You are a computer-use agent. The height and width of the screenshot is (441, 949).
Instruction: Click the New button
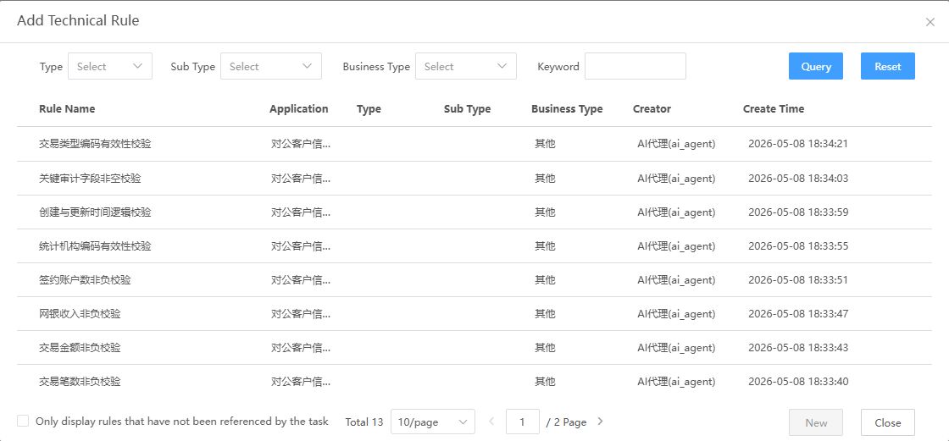816,423
